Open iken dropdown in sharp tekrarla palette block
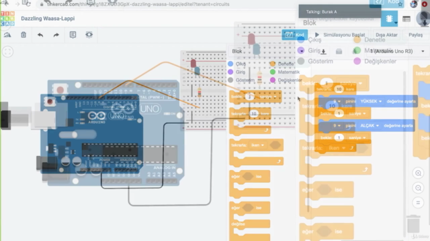 (x=257, y=145)
